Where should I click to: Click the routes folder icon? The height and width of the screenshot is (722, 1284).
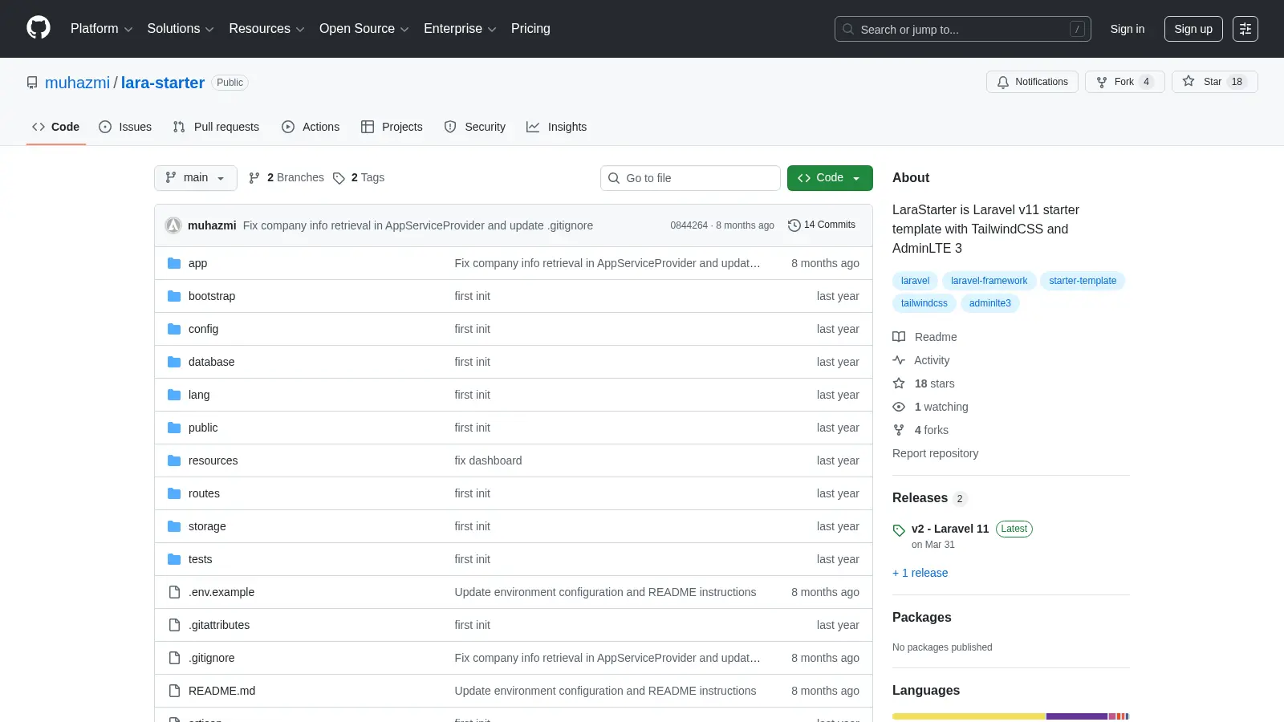(174, 493)
